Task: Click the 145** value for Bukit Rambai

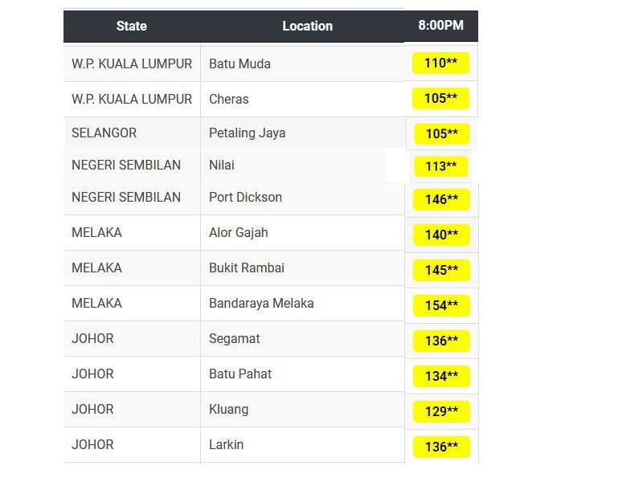Action: 441,270
